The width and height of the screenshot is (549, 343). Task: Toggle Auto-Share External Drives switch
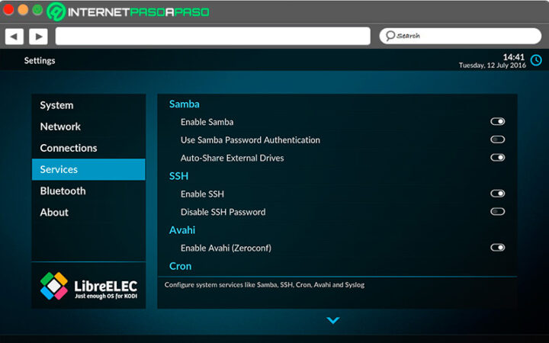point(497,158)
